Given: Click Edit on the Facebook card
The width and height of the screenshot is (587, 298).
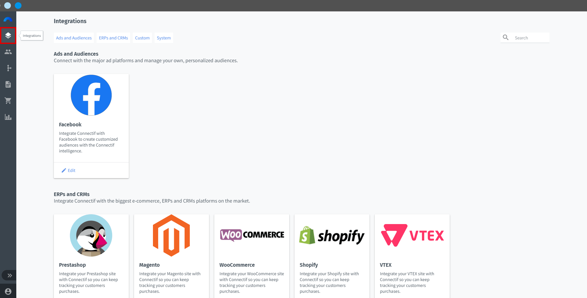Looking at the screenshot, I should 68,170.
